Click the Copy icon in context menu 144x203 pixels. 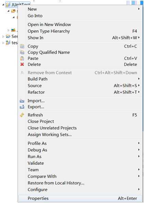(22, 46)
